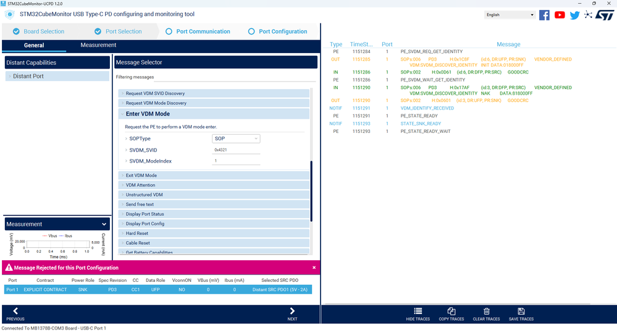617x332 pixels.
Task: Click the SVDM_SVID input field
Action: tap(236, 150)
